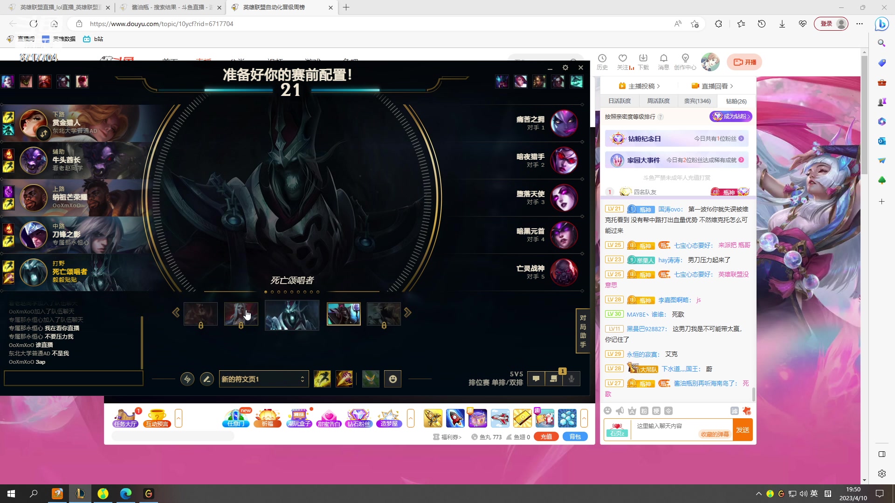Click the 充值 recharge button
This screenshot has width=895, height=503.
[x=546, y=437]
